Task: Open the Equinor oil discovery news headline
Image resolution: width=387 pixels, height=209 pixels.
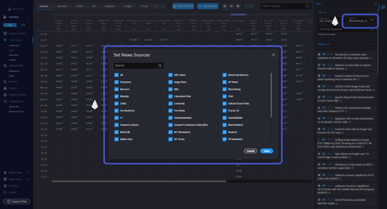Action: pyautogui.click(x=343, y=78)
